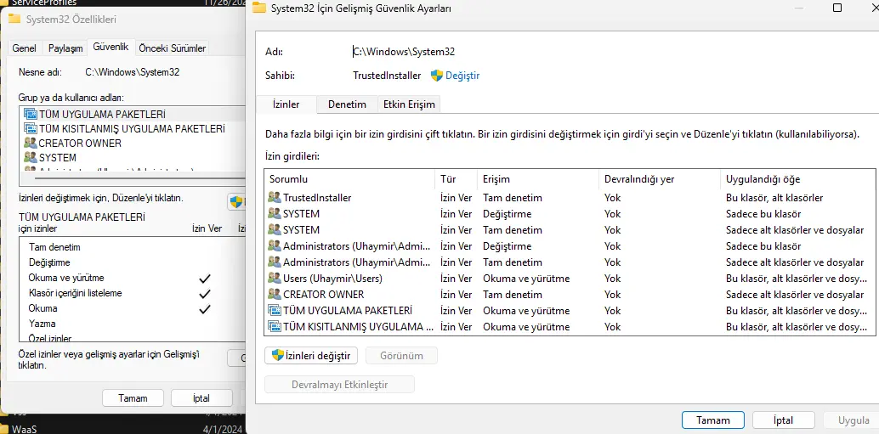879x434 pixels.
Task: Click İptal in System32 Özellikleri window
Action: [201, 398]
